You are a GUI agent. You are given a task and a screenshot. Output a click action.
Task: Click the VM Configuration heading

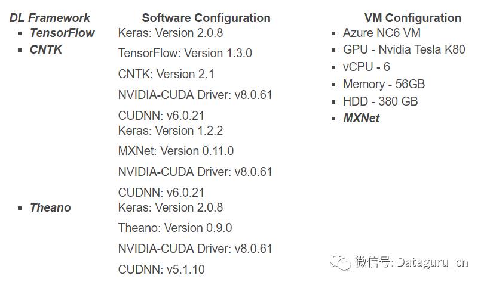pyautogui.click(x=412, y=18)
